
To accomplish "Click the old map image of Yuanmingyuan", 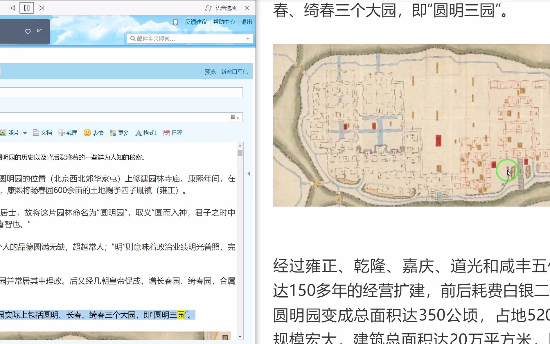I will 411,125.
